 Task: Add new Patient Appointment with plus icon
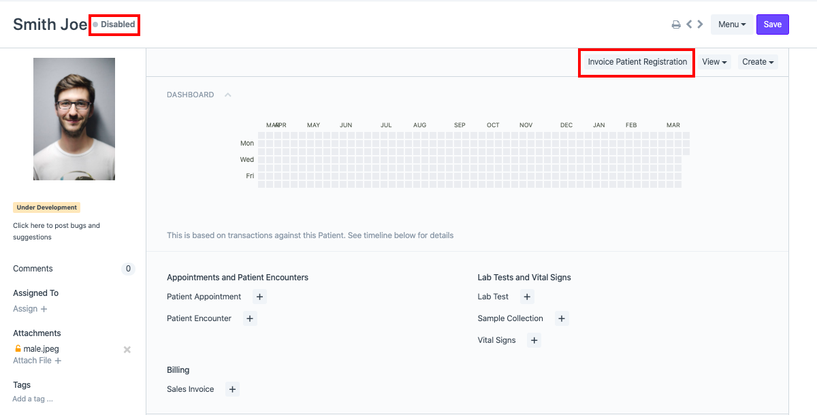click(260, 297)
